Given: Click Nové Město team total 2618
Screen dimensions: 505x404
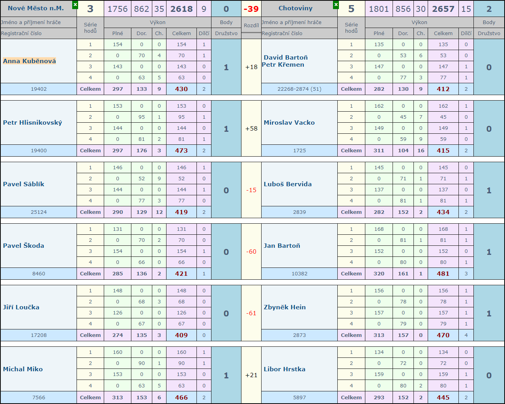Looking at the screenshot, I should (181, 9).
